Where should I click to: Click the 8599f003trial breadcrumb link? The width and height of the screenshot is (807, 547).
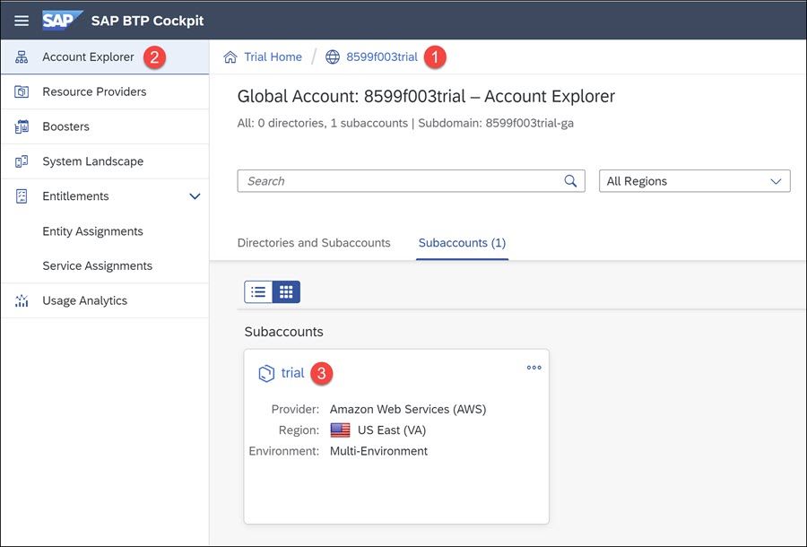pyautogui.click(x=382, y=57)
